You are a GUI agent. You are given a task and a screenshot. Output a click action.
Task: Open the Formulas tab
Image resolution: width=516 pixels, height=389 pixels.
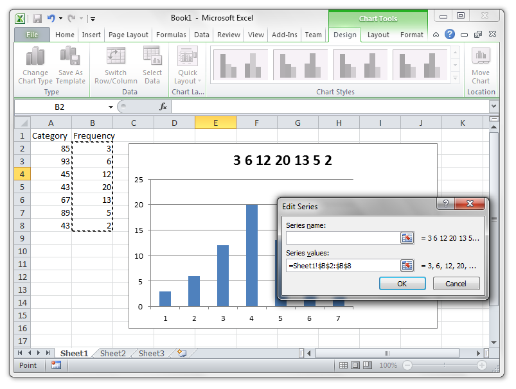click(171, 35)
